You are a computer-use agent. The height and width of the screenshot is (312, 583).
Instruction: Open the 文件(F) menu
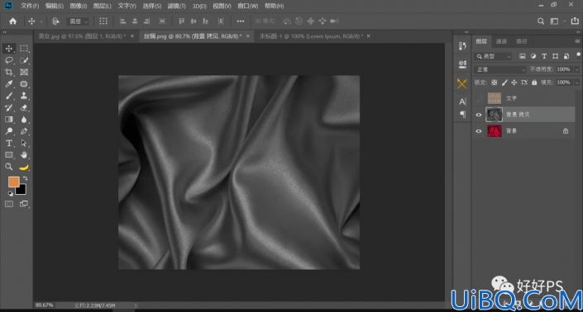[x=30, y=6]
